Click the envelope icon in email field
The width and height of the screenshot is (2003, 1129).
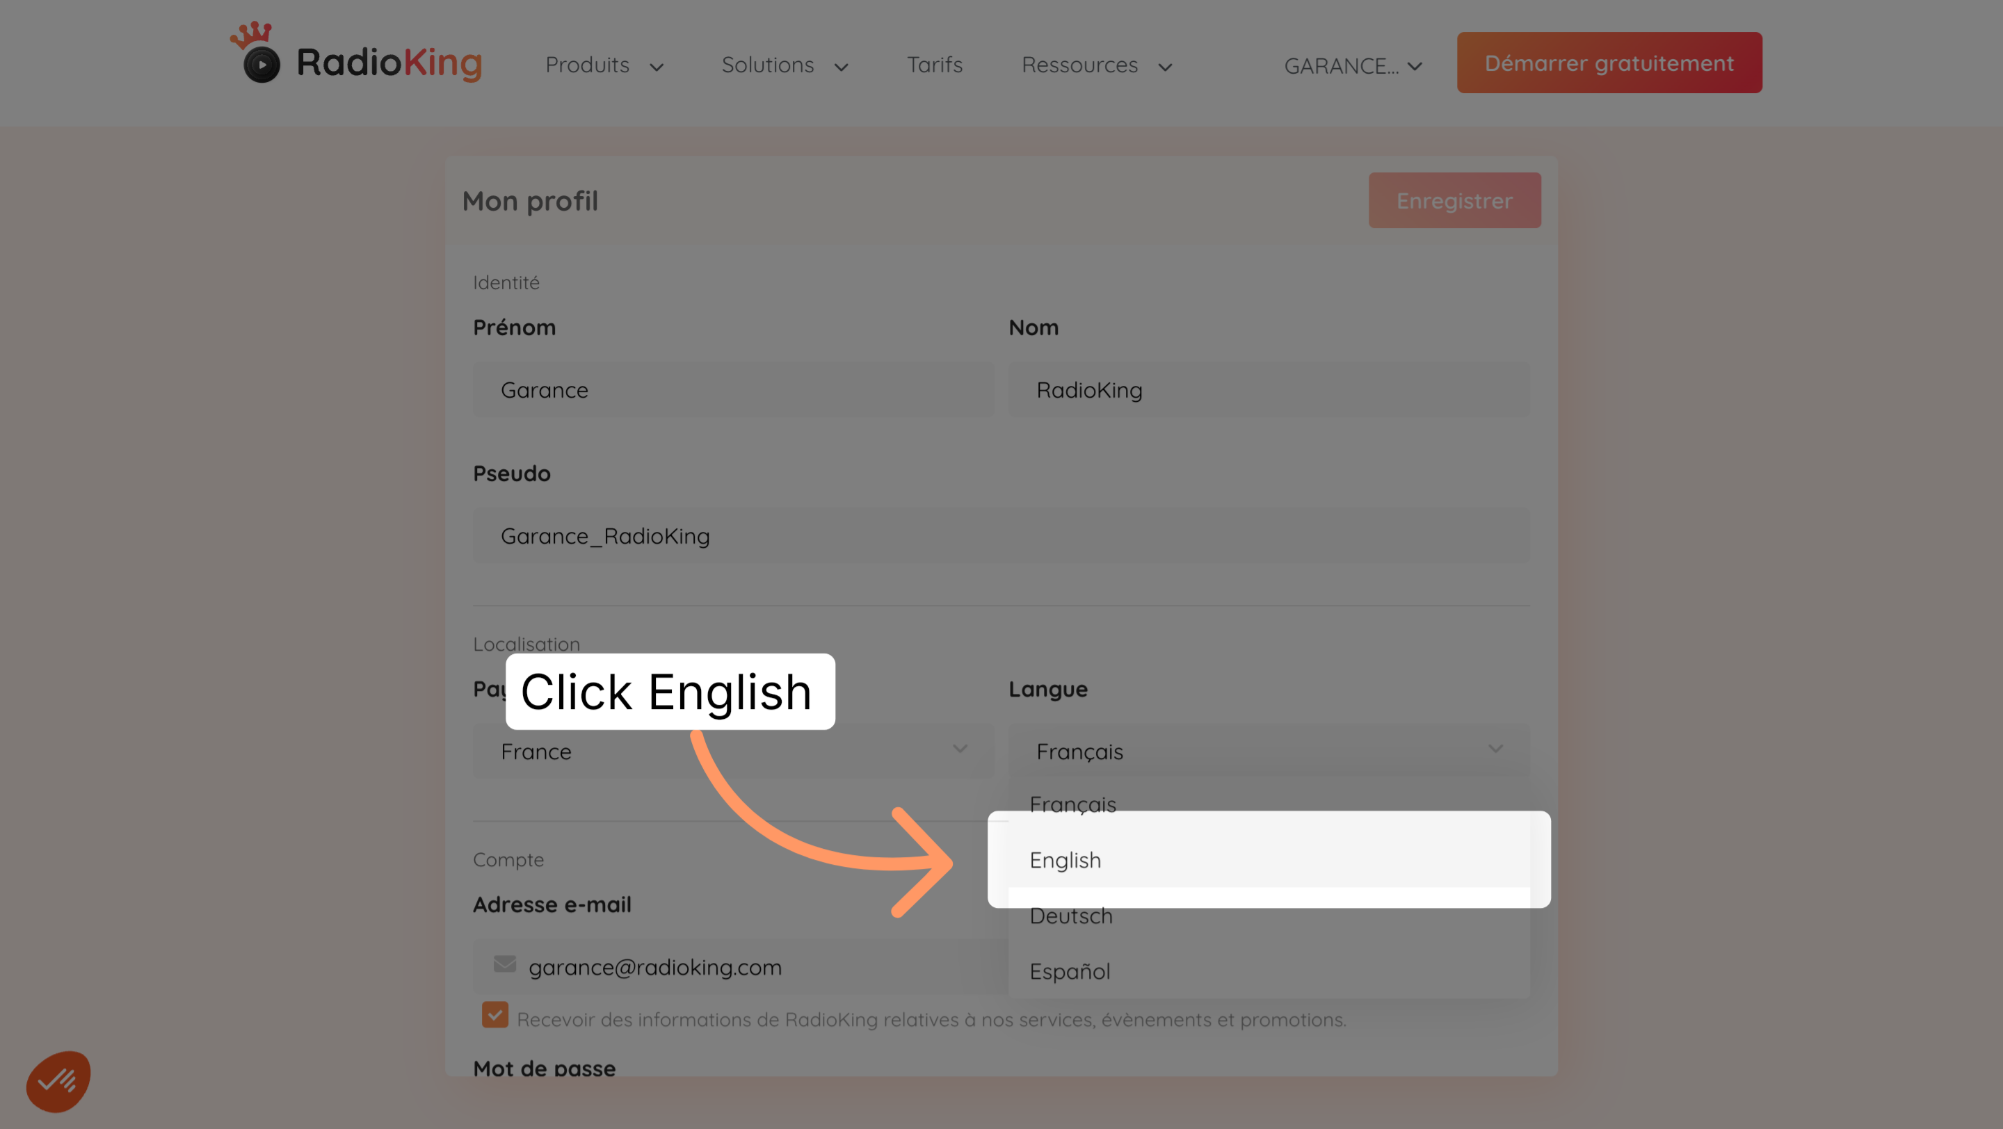(505, 964)
